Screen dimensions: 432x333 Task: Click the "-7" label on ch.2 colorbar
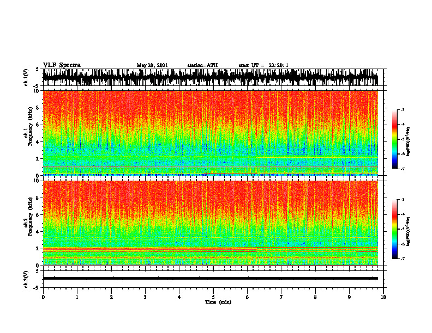point(403,258)
